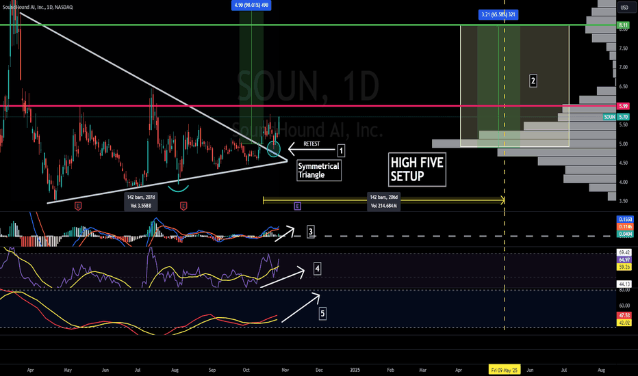The width and height of the screenshot is (638, 376).
Task: Select the green 8.11 price label
Action: point(624,25)
